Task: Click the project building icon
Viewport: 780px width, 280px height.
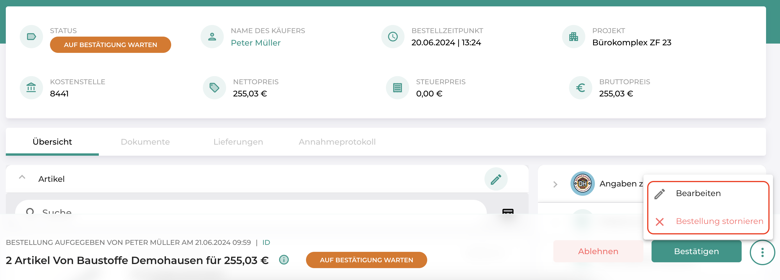Action: (x=573, y=37)
